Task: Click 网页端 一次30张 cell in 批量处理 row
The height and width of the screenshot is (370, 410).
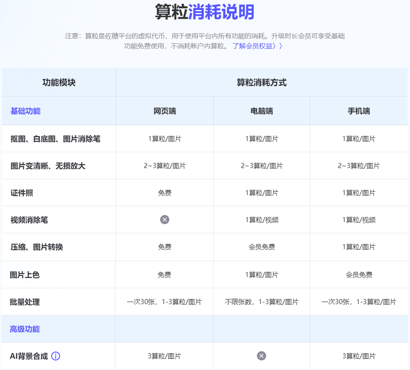Action: [164, 302]
